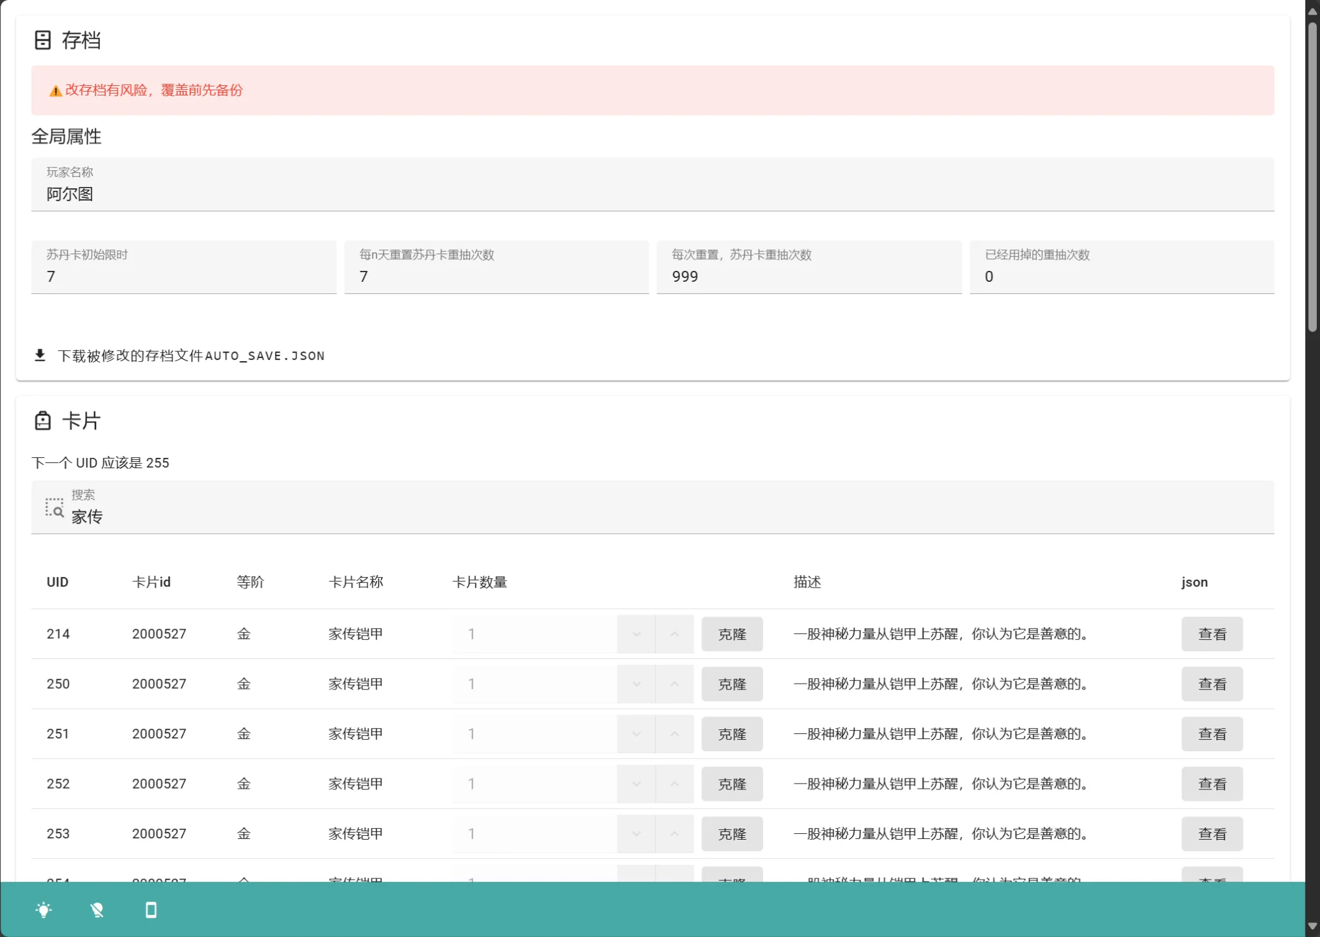Increase card quantity for UID 253
The height and width of the screenshot is (937, 1320).
point(674,834)
